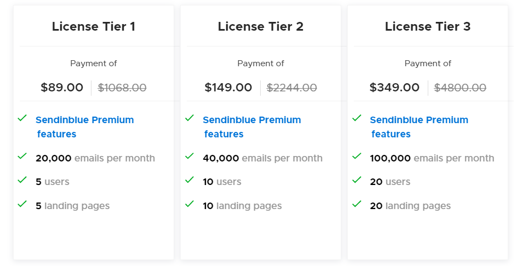The image size is (517, 266).
Task: Click the $349.00 price in Tier 3
Action: click(394, 88)
